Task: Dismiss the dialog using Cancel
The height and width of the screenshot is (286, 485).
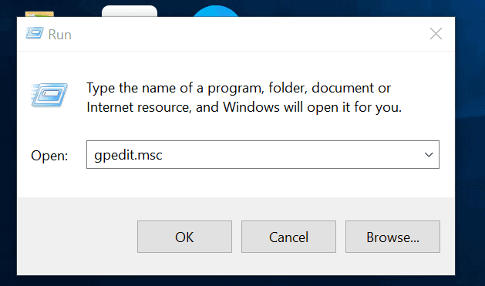Action: pos(288,237)
